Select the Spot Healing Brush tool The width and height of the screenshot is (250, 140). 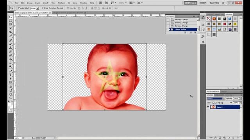(x=11, y=40)
